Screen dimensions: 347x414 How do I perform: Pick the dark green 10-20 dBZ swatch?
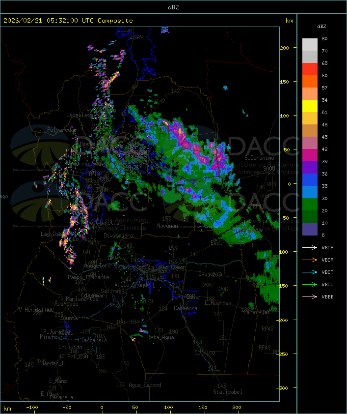click(310, 216)
